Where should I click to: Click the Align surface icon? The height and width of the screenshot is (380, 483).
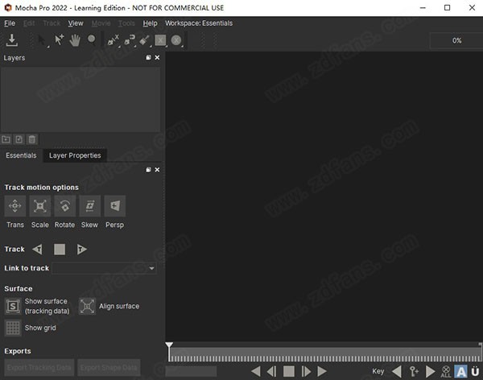coord(87,306)
